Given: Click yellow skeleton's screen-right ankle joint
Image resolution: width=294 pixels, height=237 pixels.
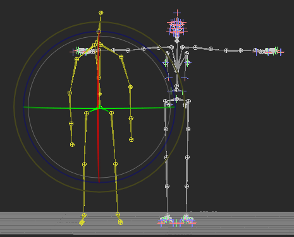Looking at the screenshot, I should tap(118, 214).
